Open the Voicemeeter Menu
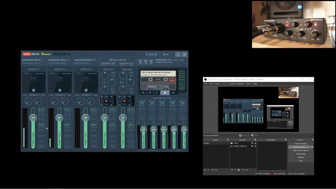Screen dimensions: 336x189 coord(166,55)
